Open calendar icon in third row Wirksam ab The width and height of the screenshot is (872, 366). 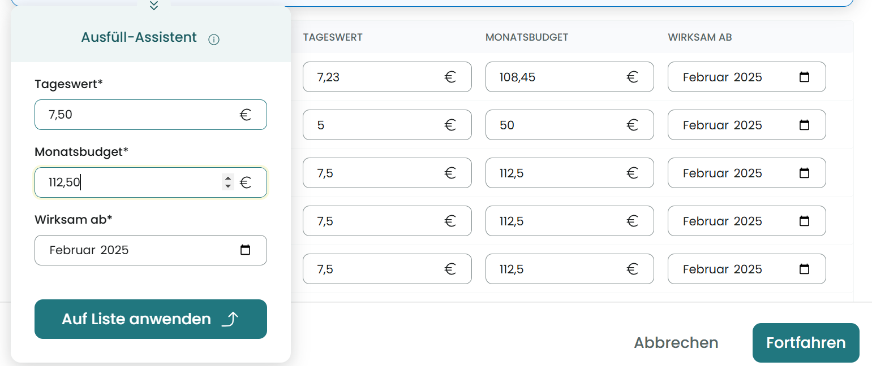[x=804, y=173]
